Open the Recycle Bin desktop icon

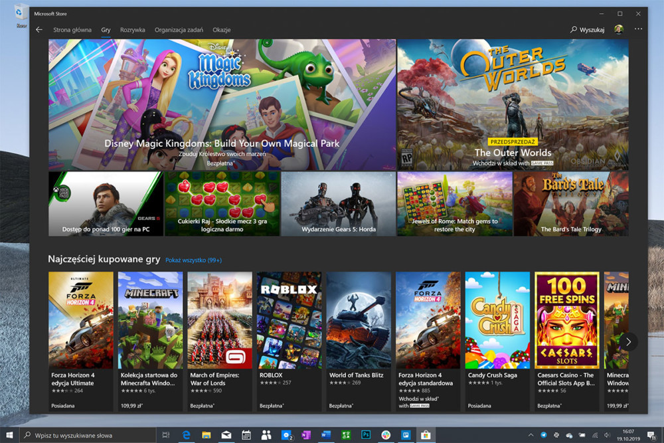(x=21, y=16)
